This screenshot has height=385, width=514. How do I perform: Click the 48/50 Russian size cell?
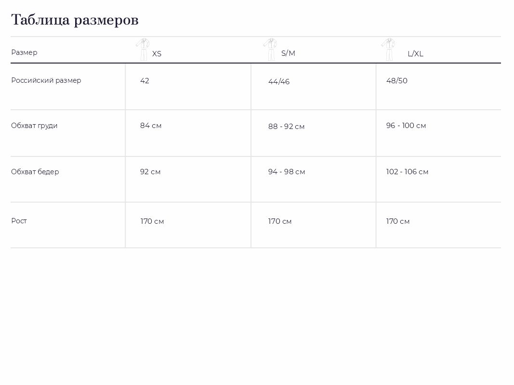[x=396, y=80]
